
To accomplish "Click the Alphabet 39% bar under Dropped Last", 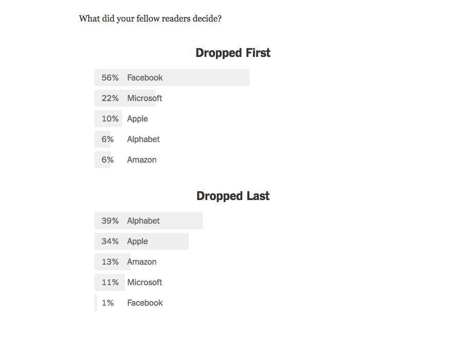I will [x=148, y=221].
